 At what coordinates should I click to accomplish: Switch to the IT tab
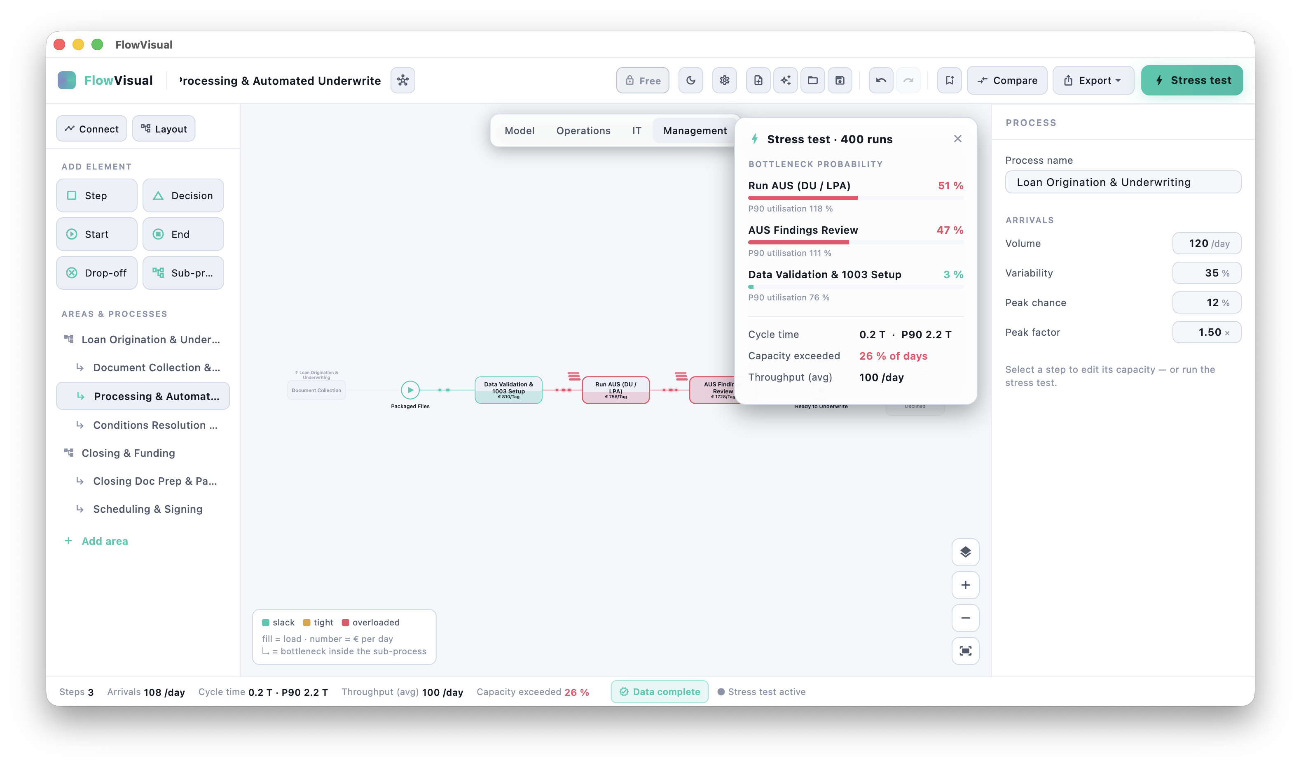(x=636, y=131)
